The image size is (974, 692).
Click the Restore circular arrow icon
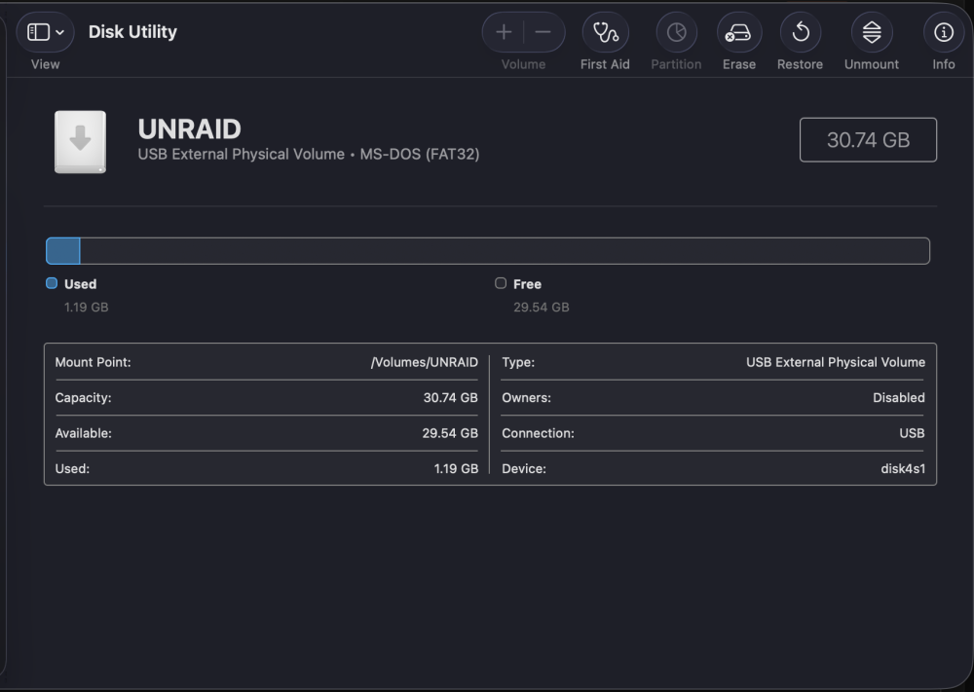point(801,32)
